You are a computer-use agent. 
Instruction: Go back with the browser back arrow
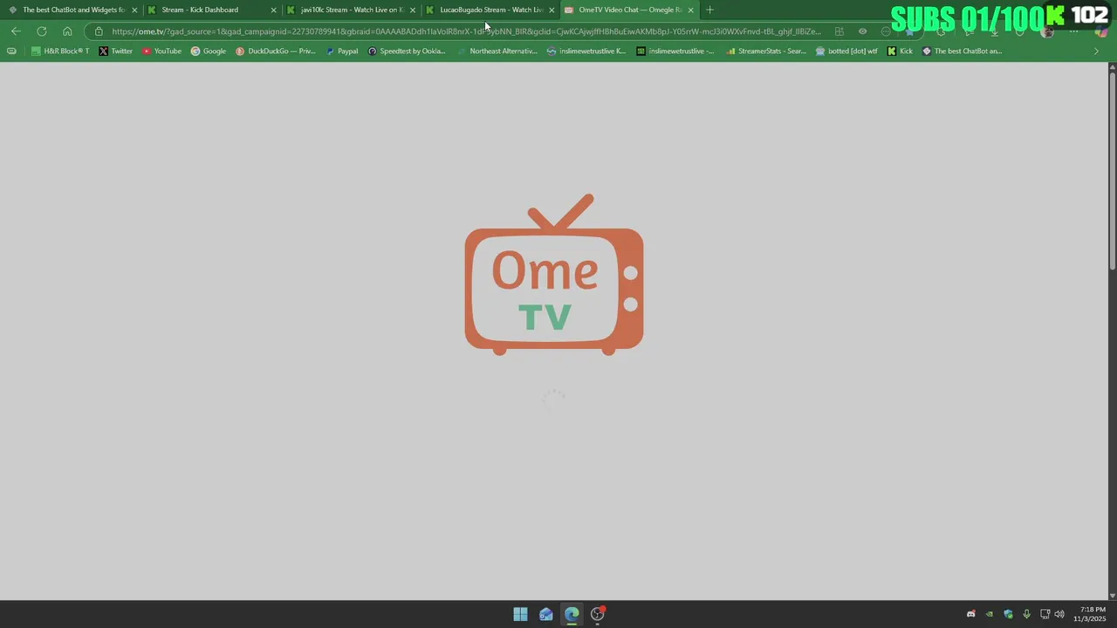tap(16, 31)
